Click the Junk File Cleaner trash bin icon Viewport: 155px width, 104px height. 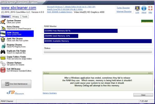coord(3,40)
